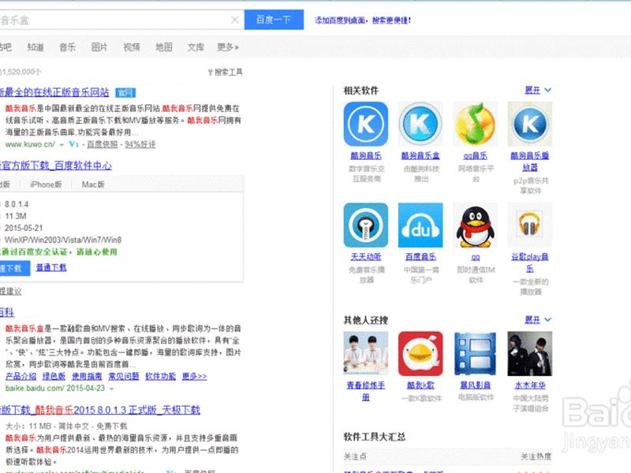The width and height of the screenshot is (631, 473).
Task: Click the 百度音乐 text link
Action: [x=420, y=257]
